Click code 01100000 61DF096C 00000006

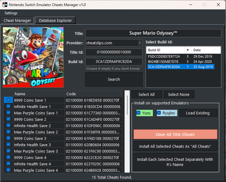pos(94,126)
